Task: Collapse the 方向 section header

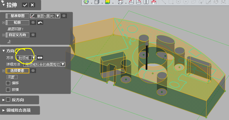Action: pos(4,51)
